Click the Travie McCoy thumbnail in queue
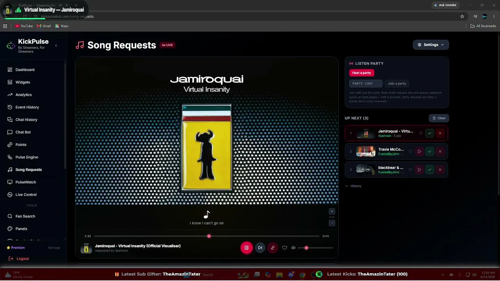Screen dimensions: 500x281 (366, 151)
